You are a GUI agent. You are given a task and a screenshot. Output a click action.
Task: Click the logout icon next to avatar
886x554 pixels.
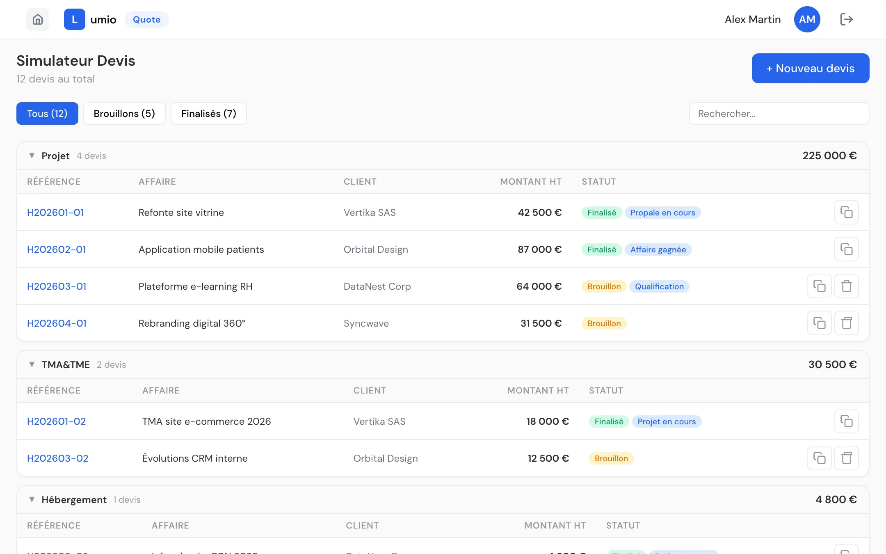point(846,19)
